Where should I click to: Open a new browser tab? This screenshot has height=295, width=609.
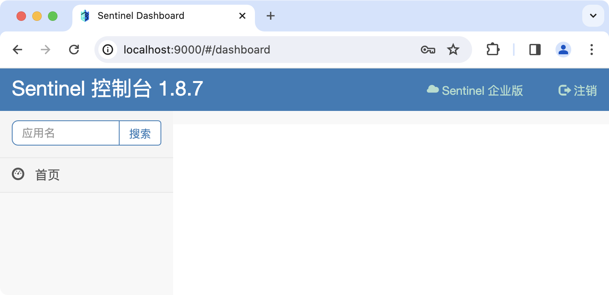pos(270,16)
